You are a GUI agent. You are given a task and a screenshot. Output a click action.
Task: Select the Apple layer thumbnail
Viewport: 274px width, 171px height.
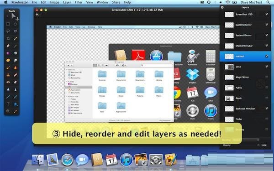coord(229,98)
